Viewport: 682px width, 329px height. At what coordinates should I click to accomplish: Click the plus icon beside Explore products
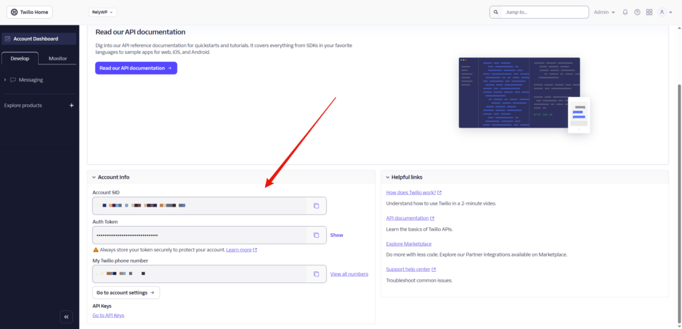[71, 105]
